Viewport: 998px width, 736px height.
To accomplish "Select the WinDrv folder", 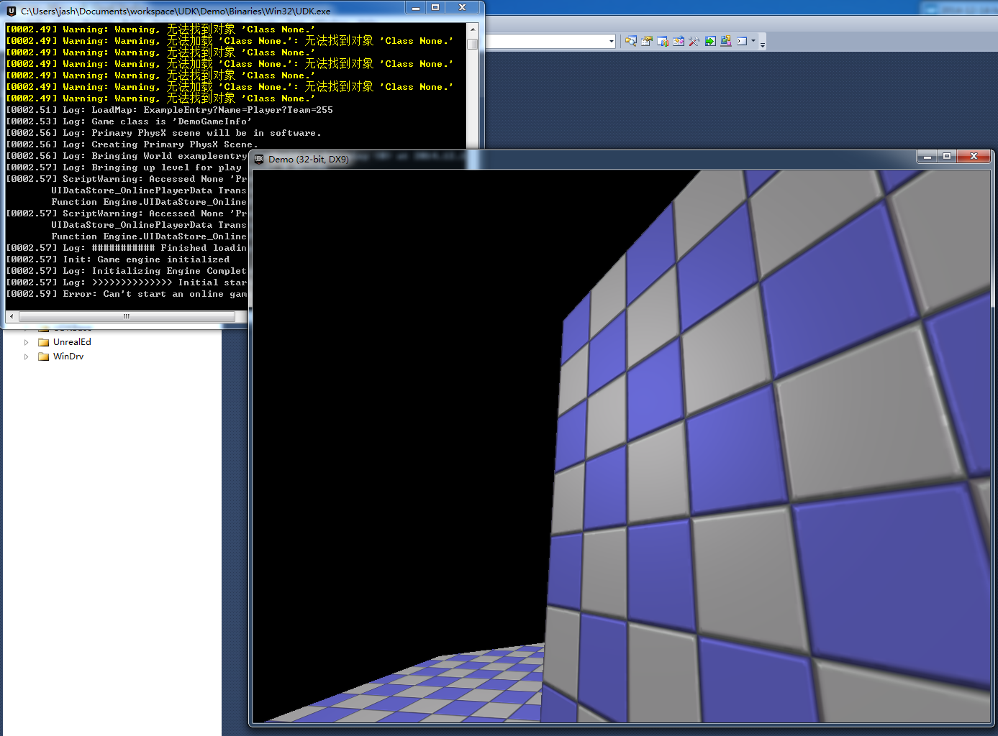I will pos(68,356).
